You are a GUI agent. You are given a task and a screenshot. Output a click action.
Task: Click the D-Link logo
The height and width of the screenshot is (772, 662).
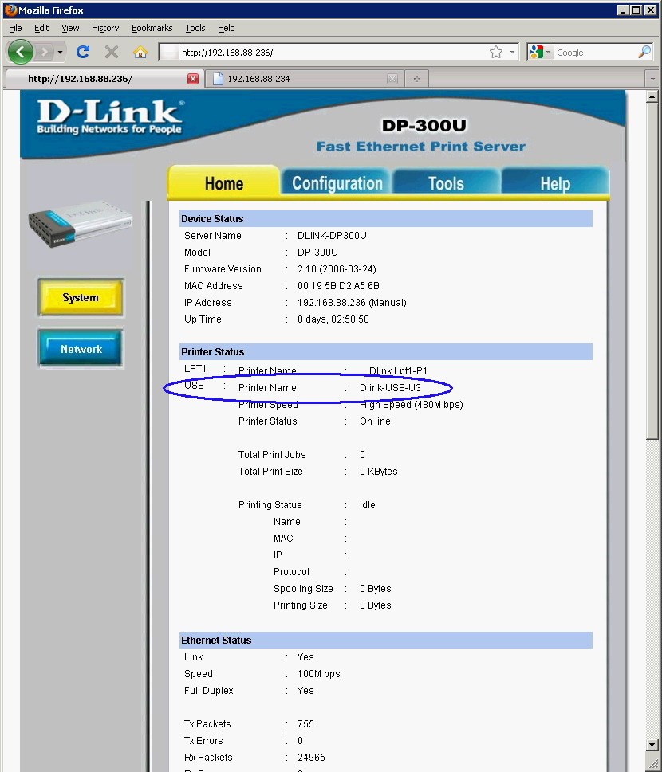coord(110,116)
